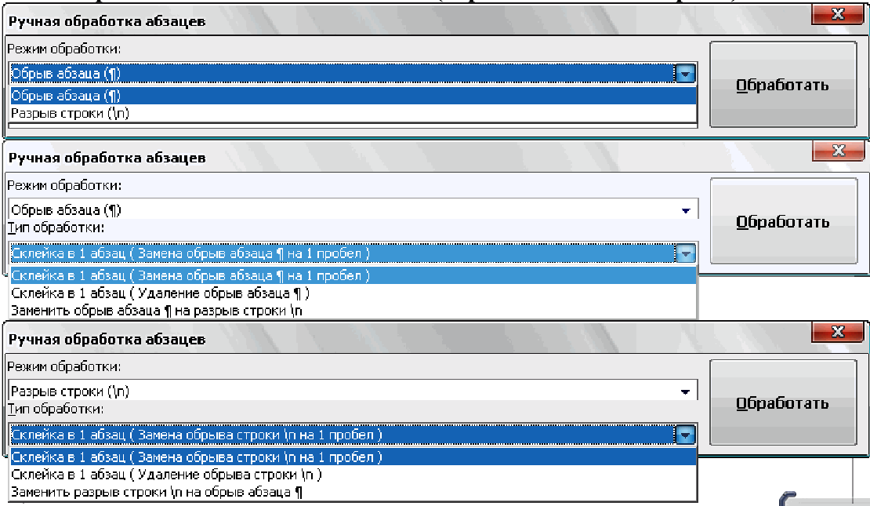Click Обработать button in the top dialog
Screen dimensions: 870x506
coord(783,85)
